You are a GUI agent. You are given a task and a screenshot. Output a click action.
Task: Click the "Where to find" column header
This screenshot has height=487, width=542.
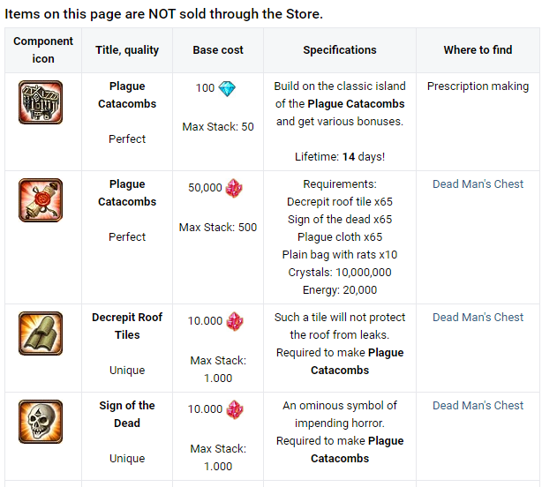coord(478,50)
